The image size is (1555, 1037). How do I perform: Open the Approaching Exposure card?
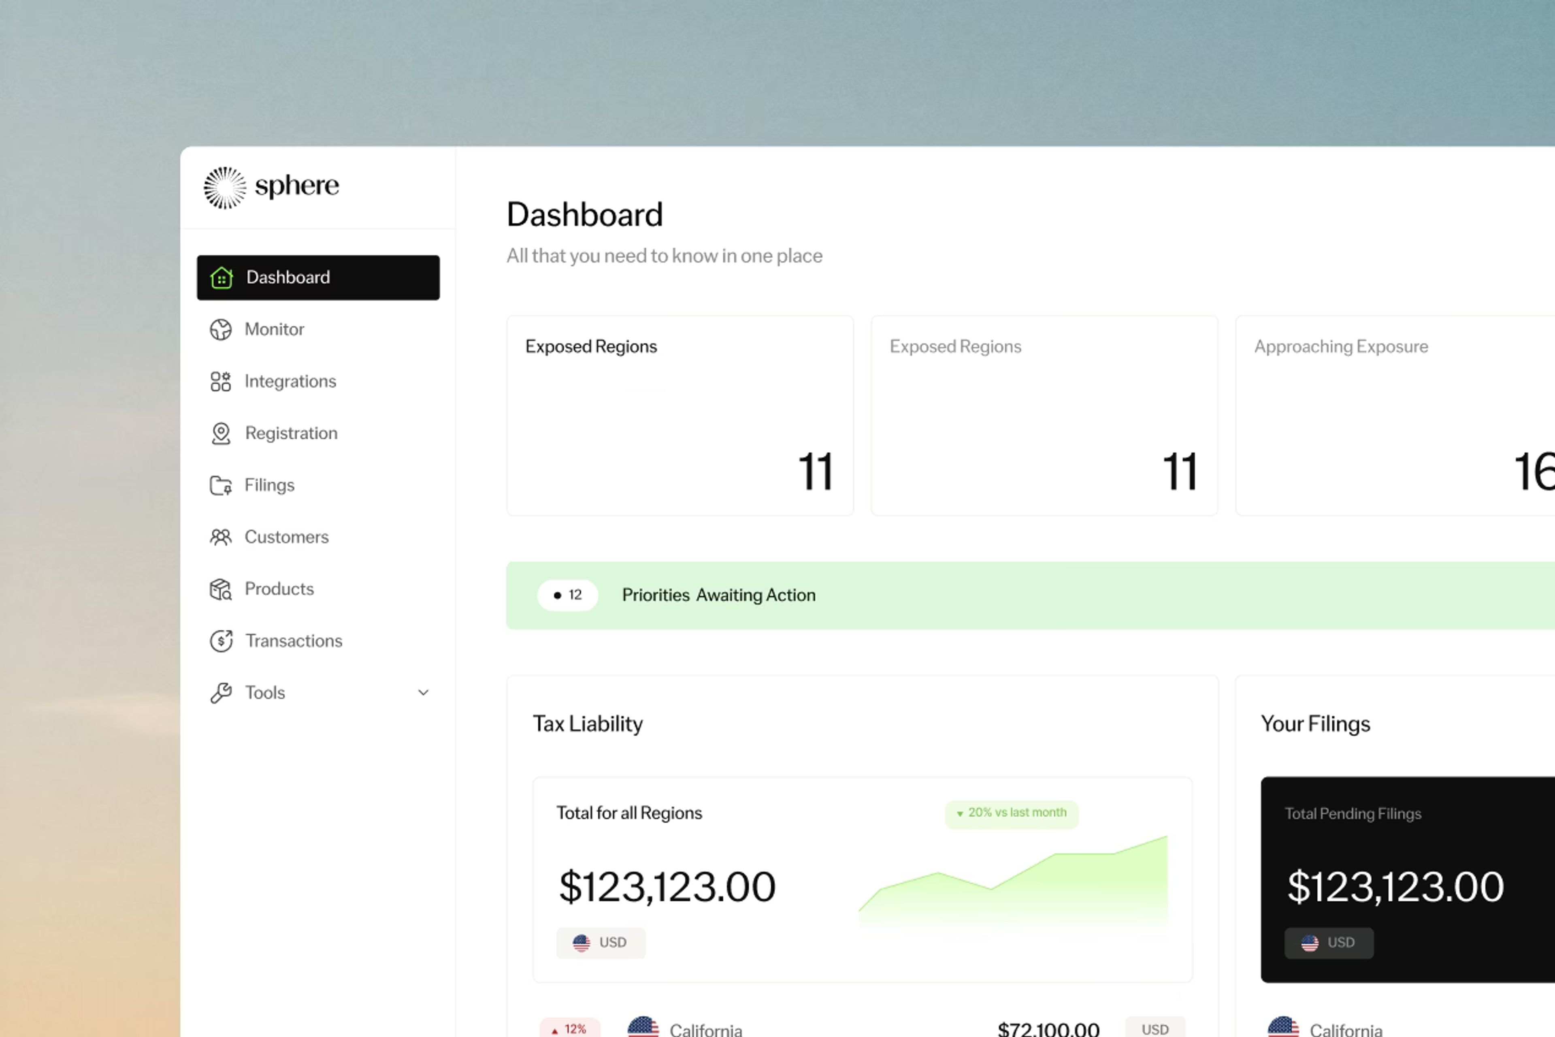tap(1396, 415)
